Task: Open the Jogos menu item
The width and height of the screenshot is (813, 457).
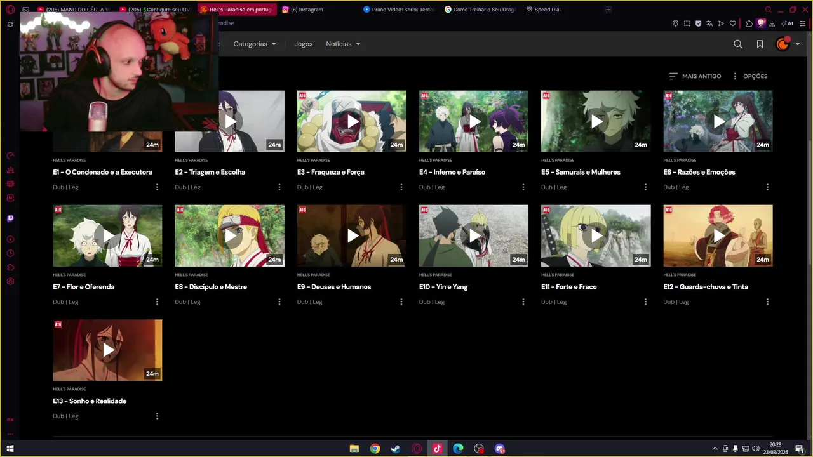Action: [303, 44]
